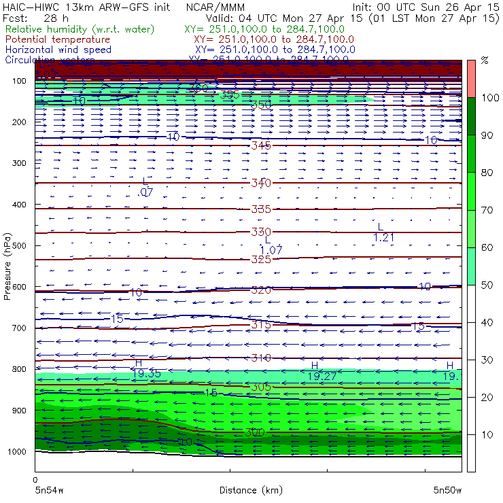Click the '355' potential temperature contour label
Viewport: 503px width, 503px height.
tap(230, 94)
